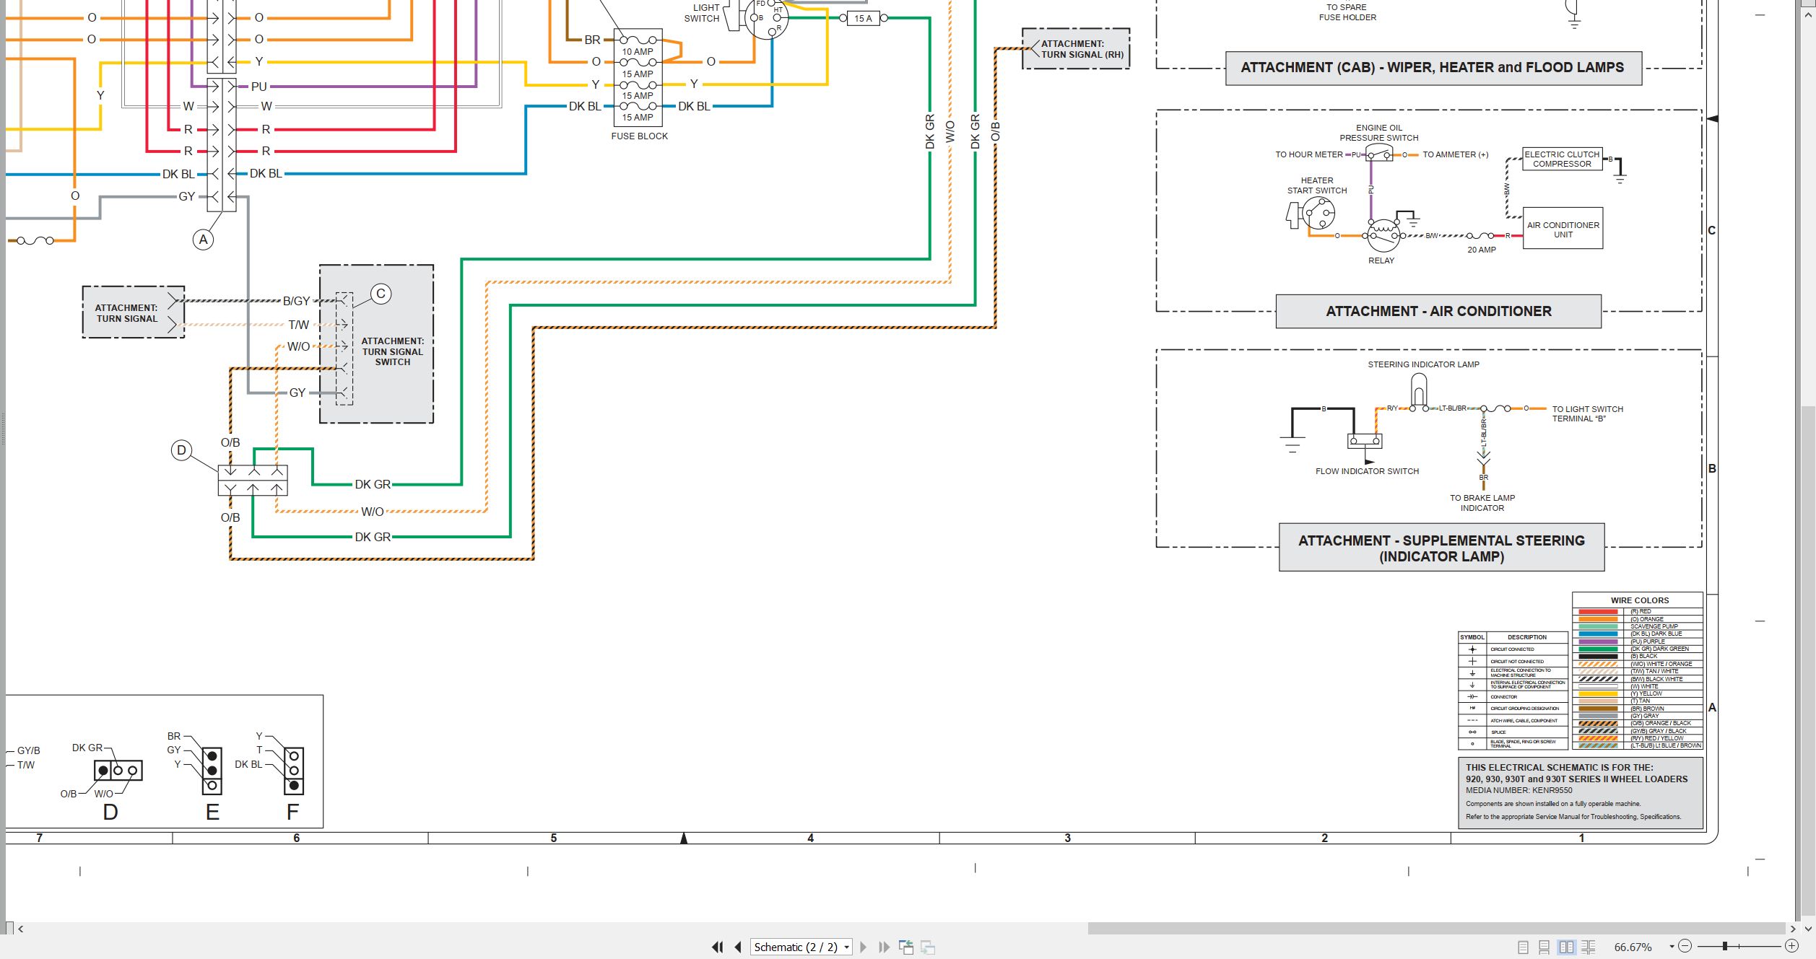This screenshot has height=959, width=1816.
Task: Jump to last page icon
Action: [x=884, y=947]
